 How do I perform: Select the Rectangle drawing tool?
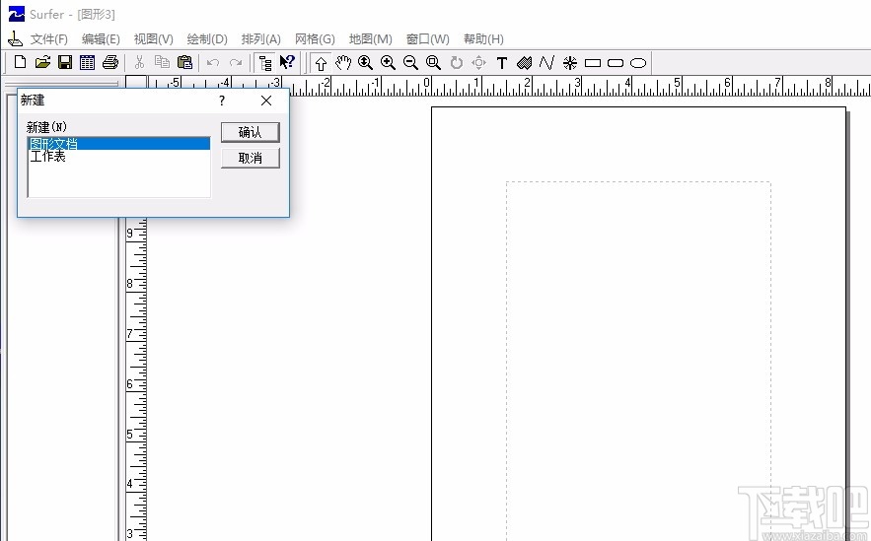(593, 63)
